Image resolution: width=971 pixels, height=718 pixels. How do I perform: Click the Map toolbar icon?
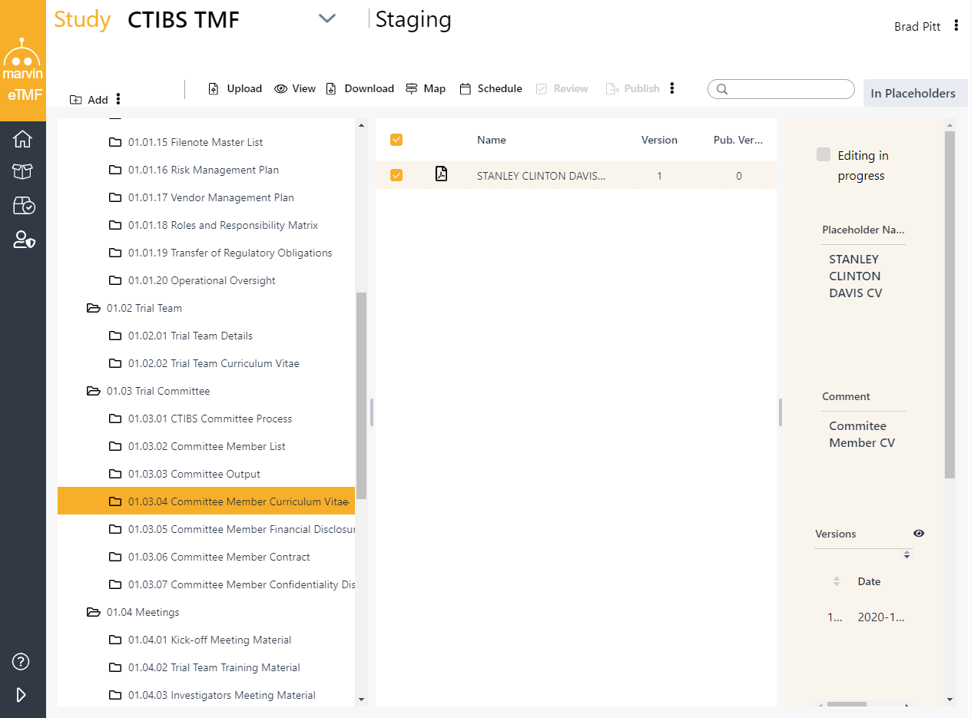(x=413, y=89)
